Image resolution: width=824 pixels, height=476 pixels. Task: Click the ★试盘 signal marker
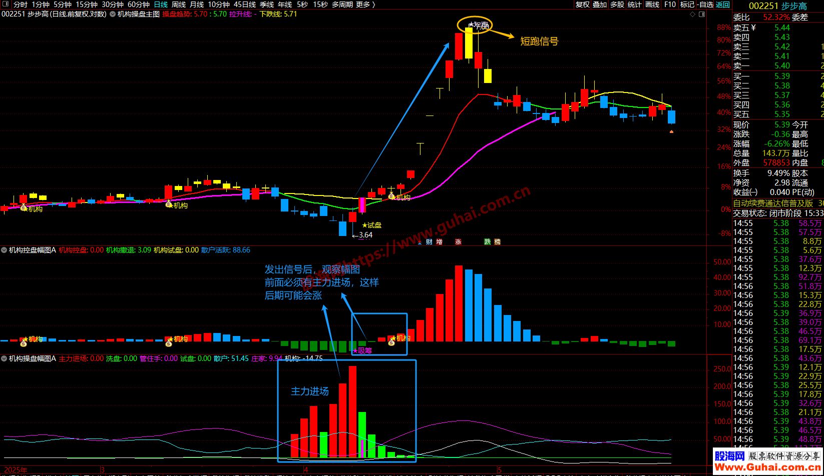pyautogui.click(x=371, y=225)
